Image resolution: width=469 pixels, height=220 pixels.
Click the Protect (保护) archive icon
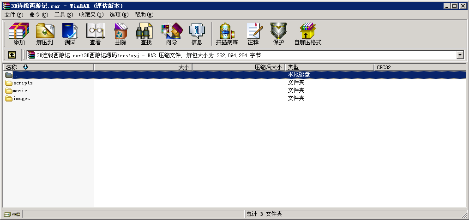[278, 34]
